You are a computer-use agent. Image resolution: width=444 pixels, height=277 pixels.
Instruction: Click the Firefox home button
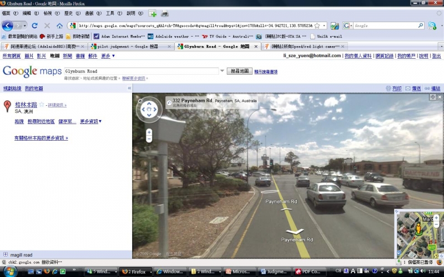click(59, 25)
